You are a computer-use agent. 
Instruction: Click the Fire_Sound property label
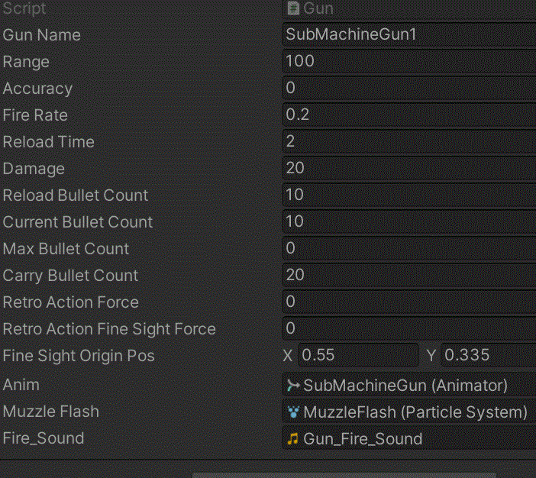pyautogui.click(x=44, y=438)
